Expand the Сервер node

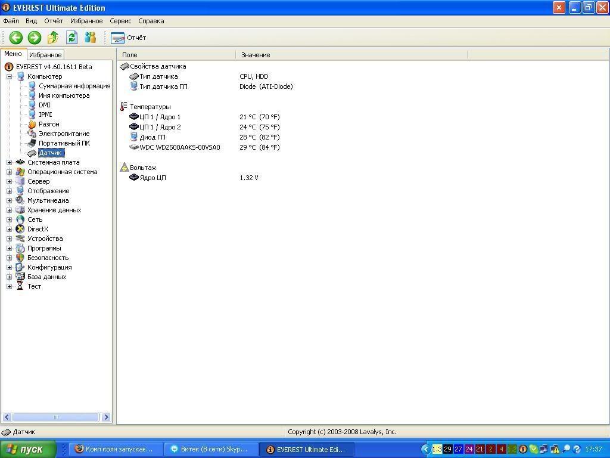[9, 181]
